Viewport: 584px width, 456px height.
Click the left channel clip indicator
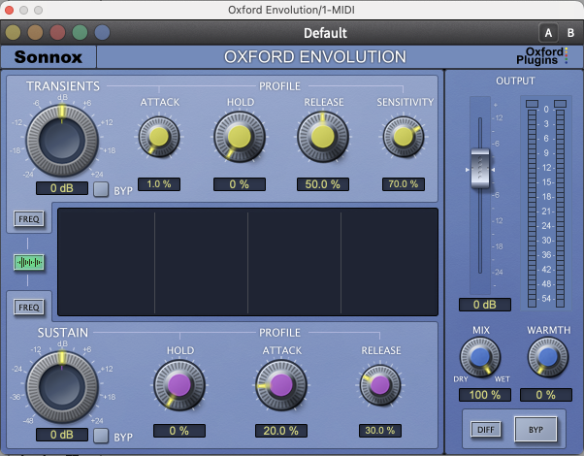click(x=532, y=104)
